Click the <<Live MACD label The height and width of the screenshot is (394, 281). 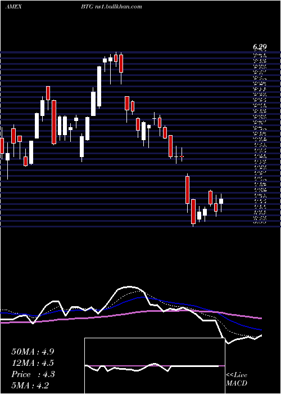(237, 379)
